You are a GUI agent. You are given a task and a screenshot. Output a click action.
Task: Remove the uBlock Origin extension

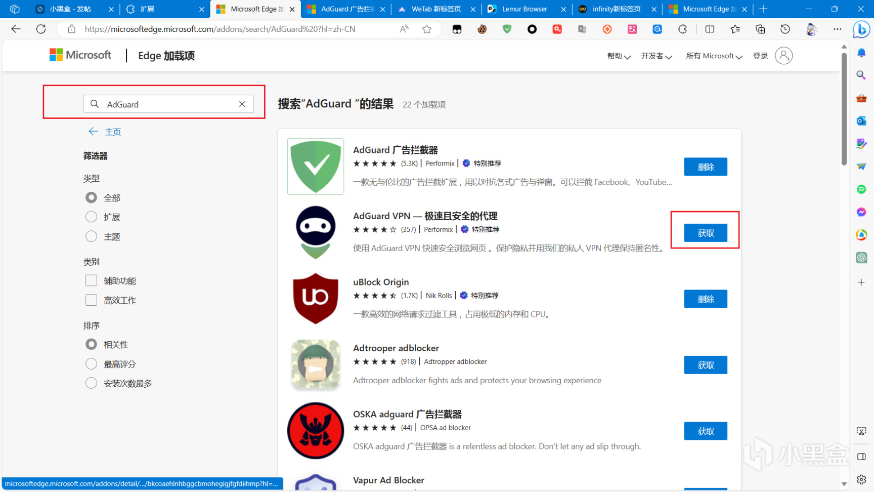click(x=706, y=299)
